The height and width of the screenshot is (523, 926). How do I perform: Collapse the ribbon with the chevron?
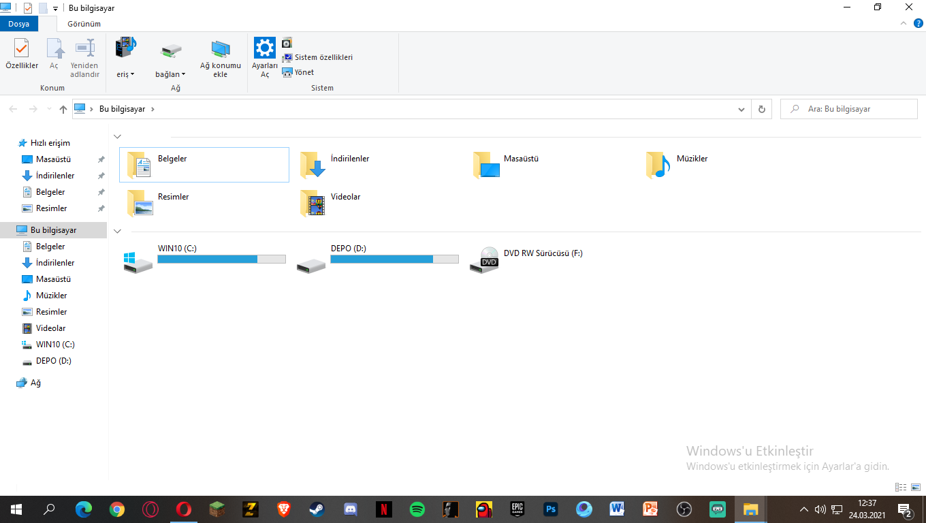pos(903,23)
